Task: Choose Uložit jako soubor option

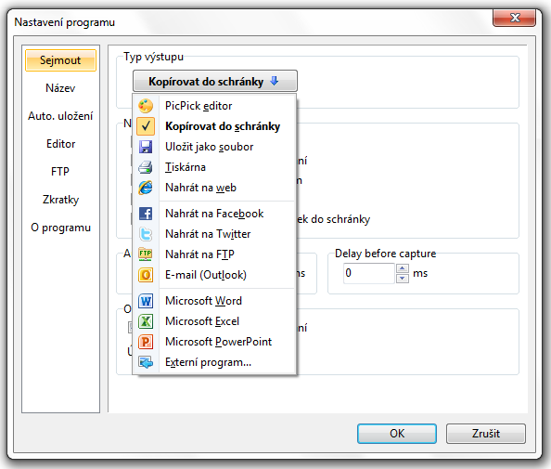Action: pyautogui.click(x=214, y=147)
